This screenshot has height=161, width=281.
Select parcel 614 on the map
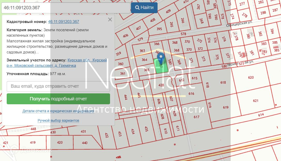coord(261,115)
